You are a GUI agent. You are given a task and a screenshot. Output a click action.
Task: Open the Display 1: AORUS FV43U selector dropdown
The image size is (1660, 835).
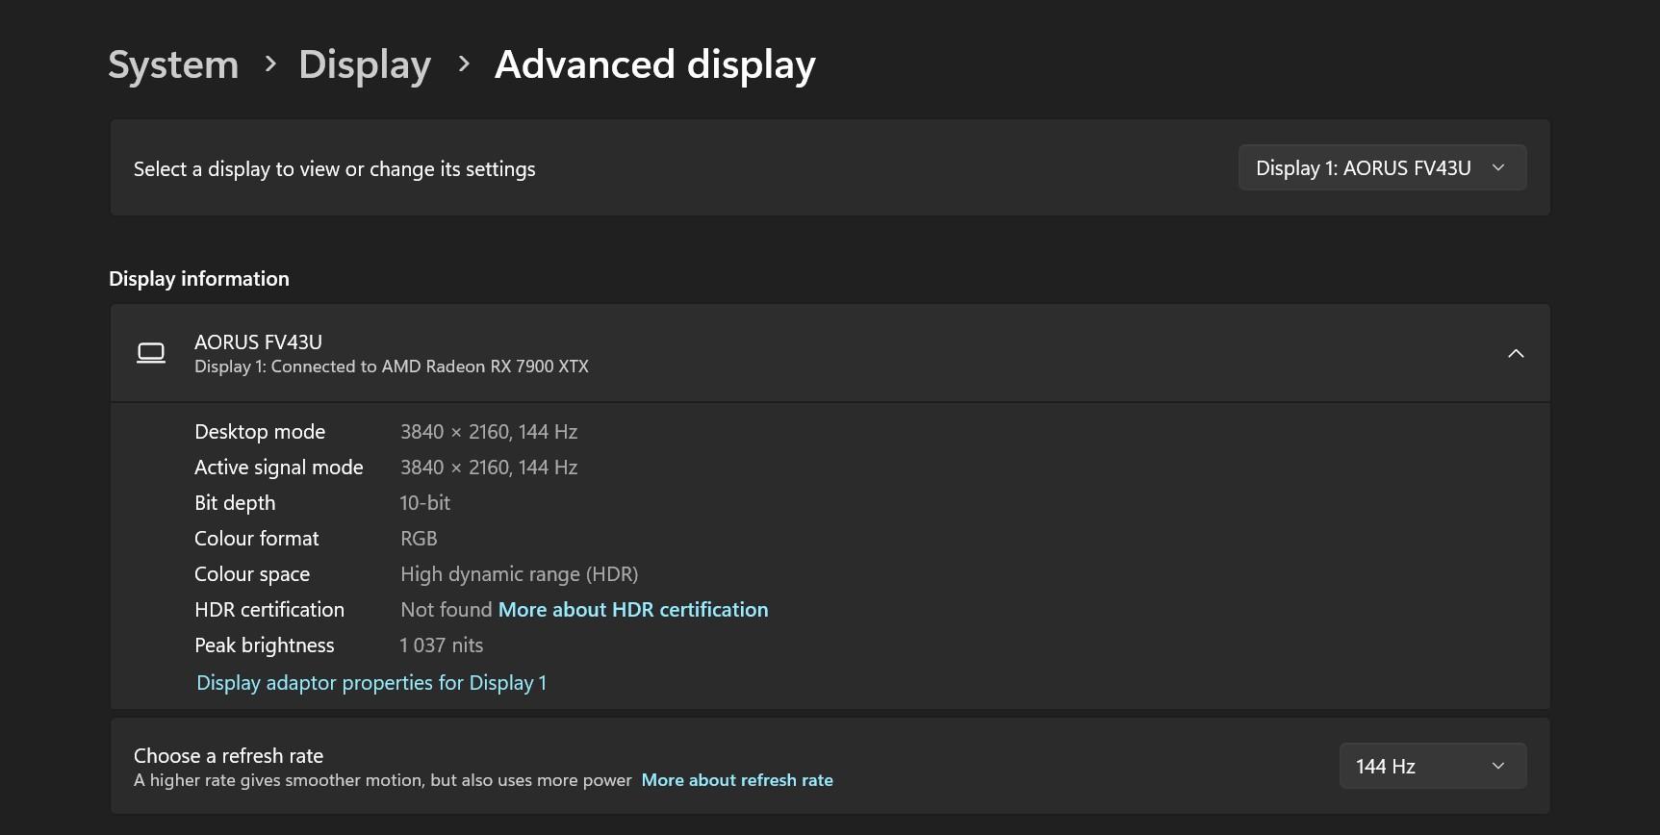1381,168
